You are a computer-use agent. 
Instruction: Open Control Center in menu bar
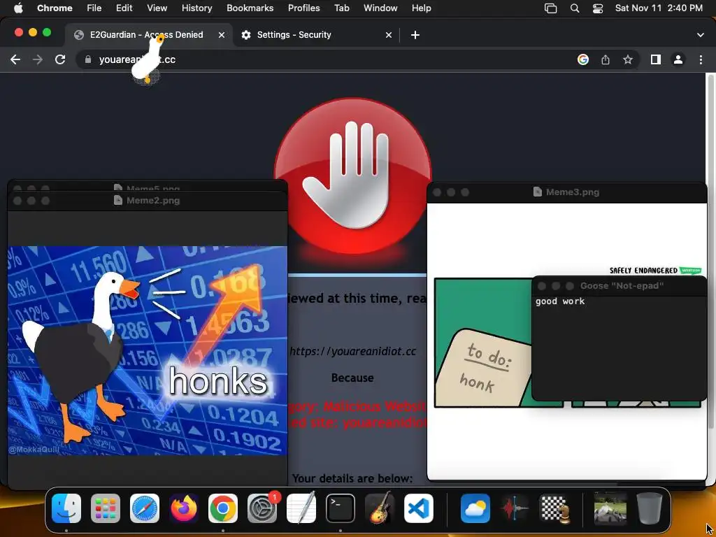598,8
